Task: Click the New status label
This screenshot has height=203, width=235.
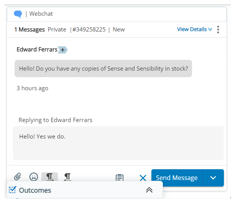Action: pos(118,30)
